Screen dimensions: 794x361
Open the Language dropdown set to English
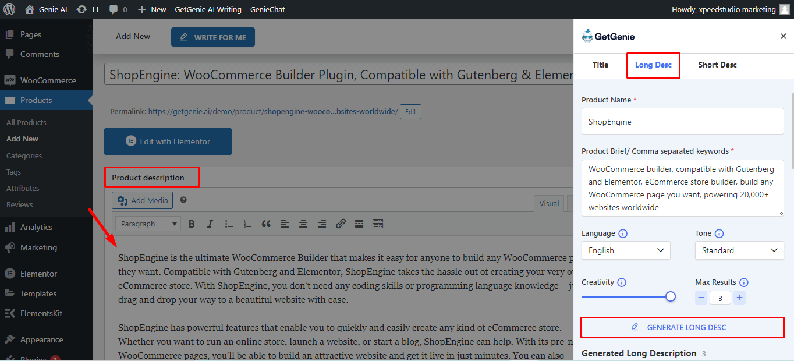626,250
